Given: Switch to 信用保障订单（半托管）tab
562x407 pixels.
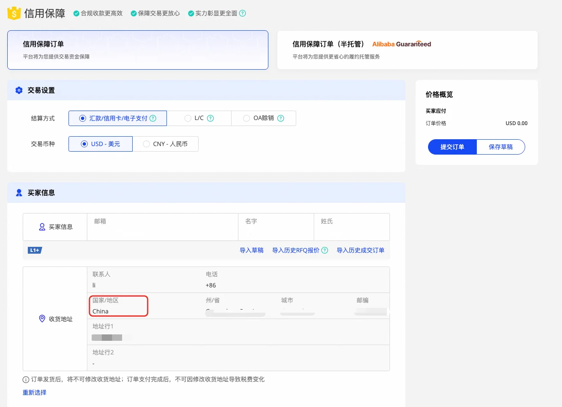Looking at the screenshot, I should [x=407, y=50].
